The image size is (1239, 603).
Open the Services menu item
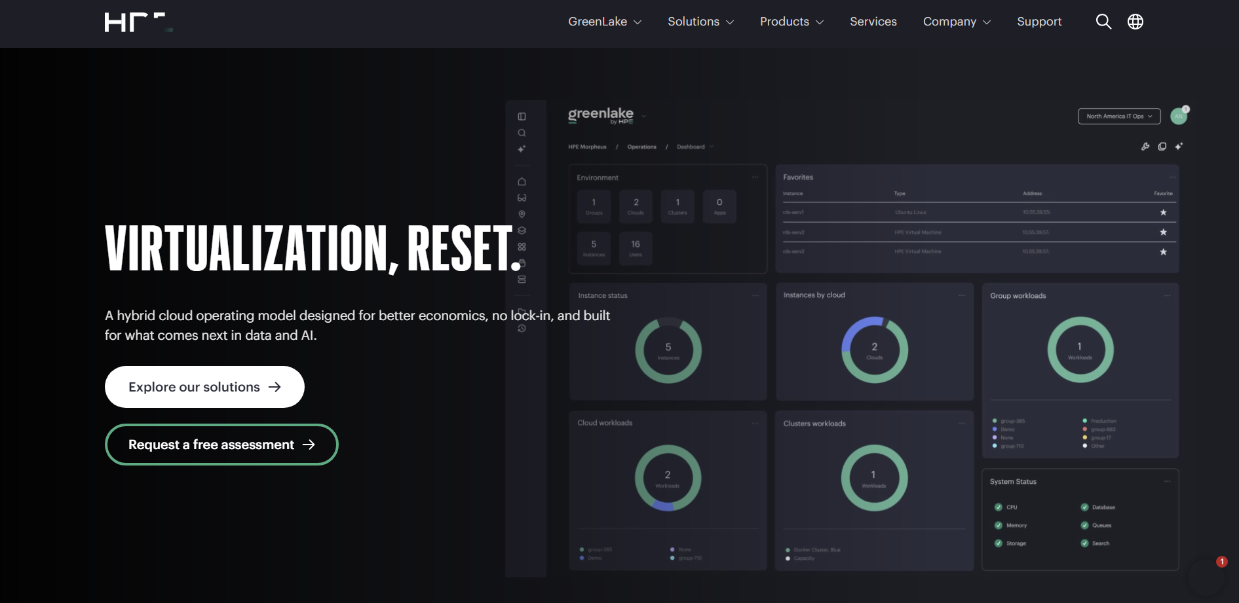click(x=873, y=22)
